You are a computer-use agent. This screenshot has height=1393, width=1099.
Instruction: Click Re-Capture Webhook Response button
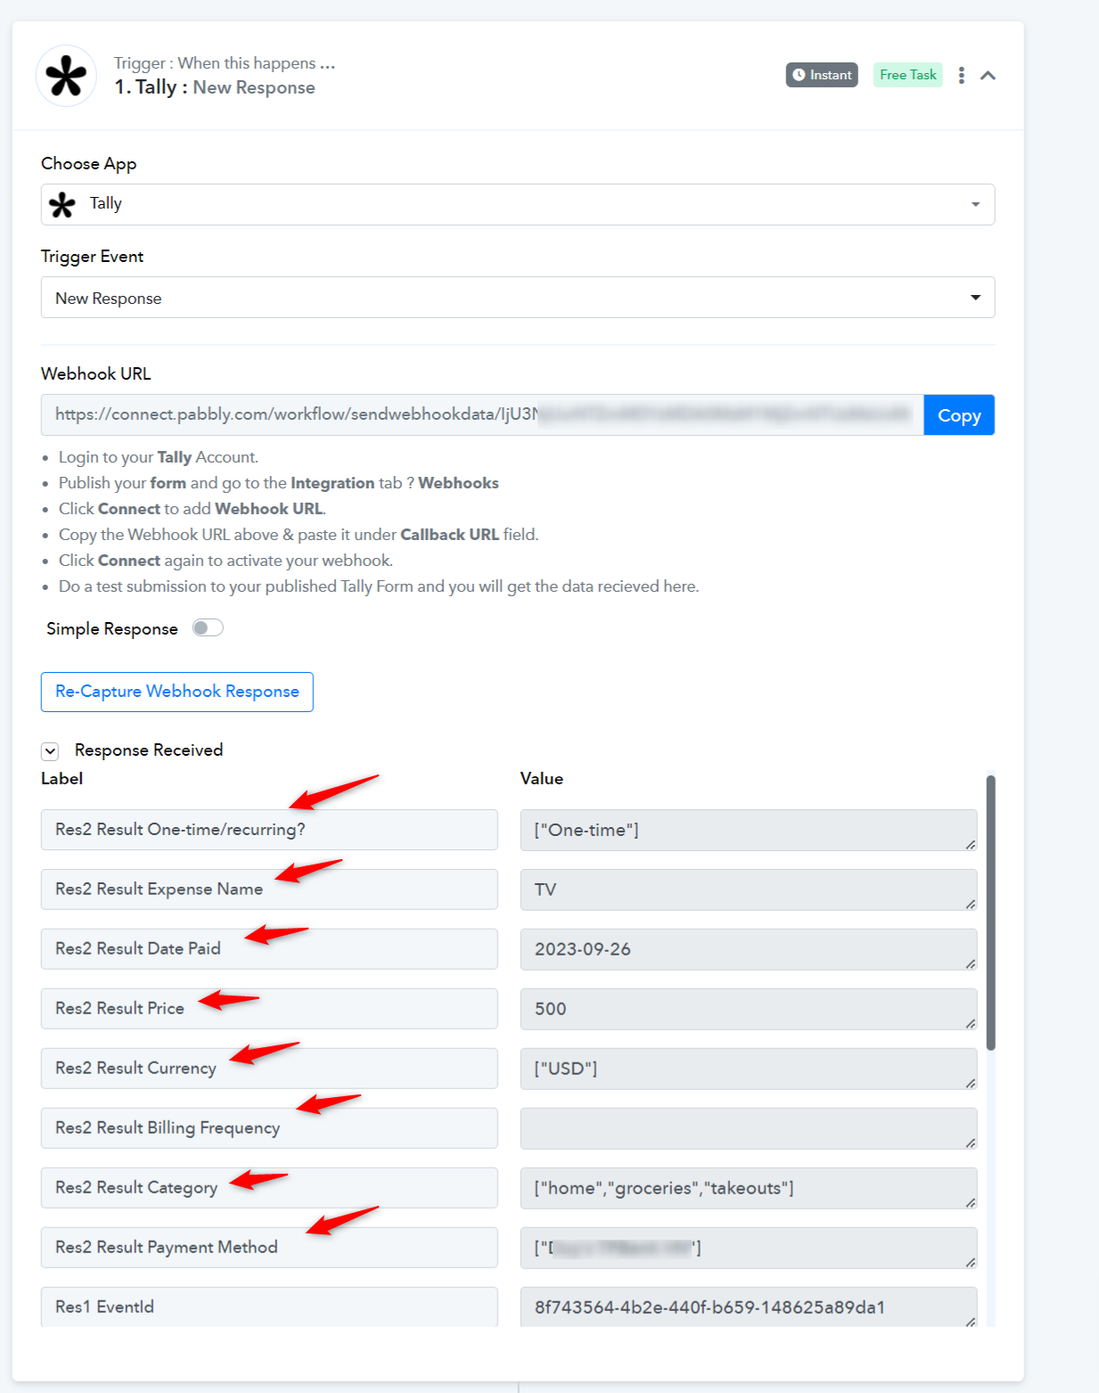pyautogui.click(x=176, y=692)
